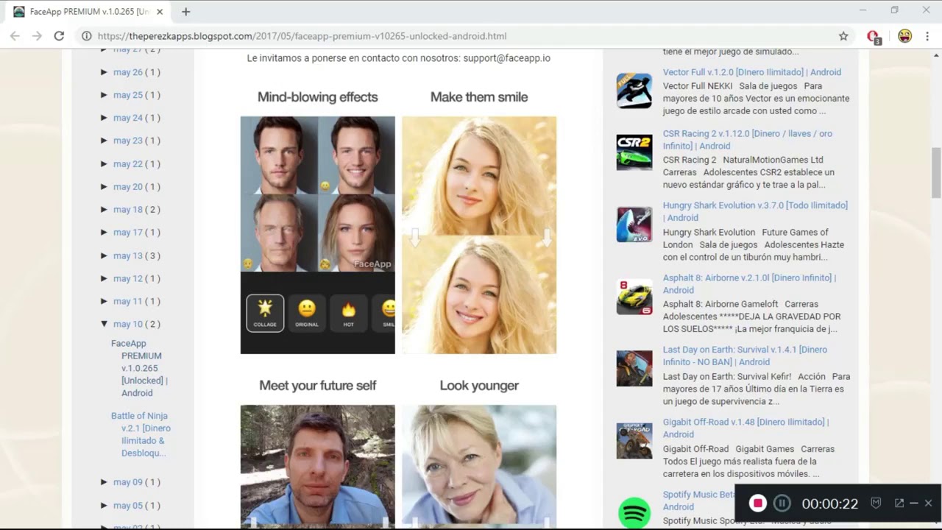Open CSR Racing 2 v.1.12.0 link
The image size is (942, 530).
tap(748, 140)
